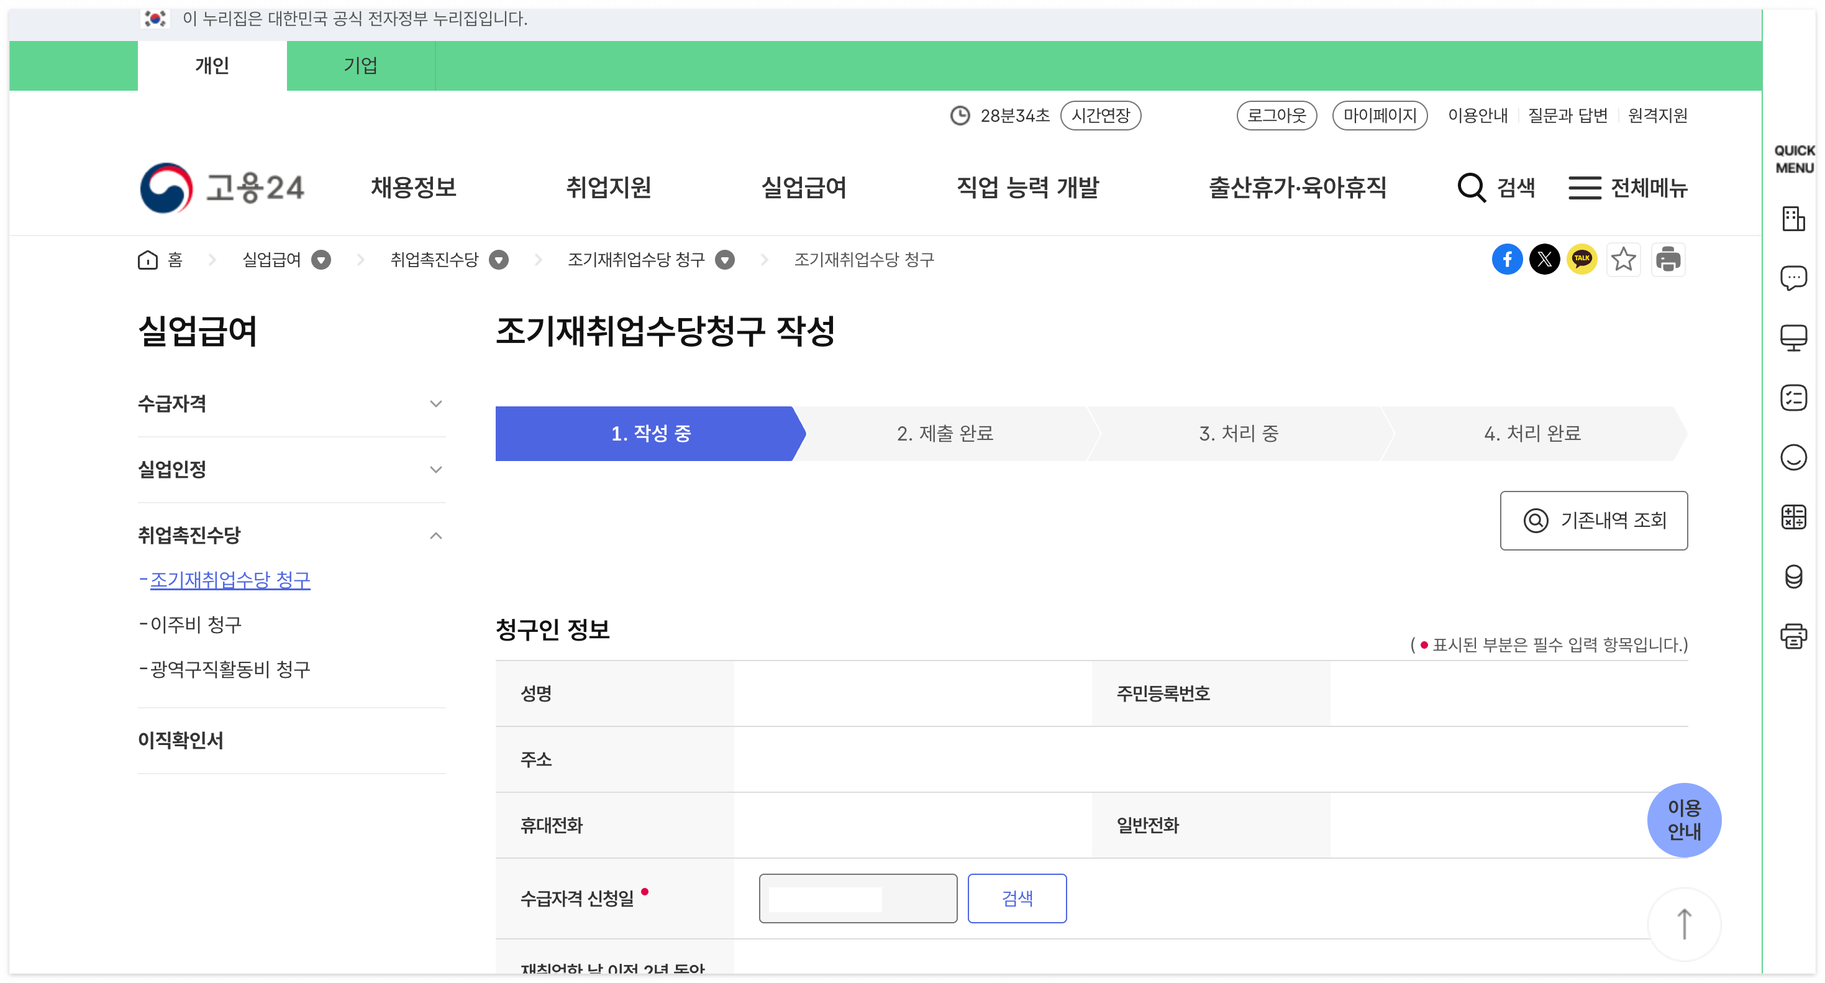
Task: Open 실업급여 main menu
Action: [x=803, y=188]
